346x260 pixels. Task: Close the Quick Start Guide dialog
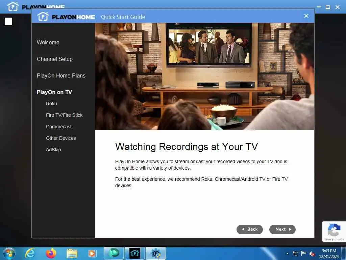(x=306, y=16)
